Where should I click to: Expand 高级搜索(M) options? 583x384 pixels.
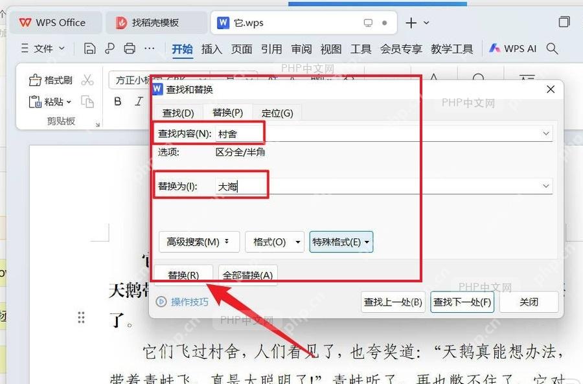coord(199,242)
